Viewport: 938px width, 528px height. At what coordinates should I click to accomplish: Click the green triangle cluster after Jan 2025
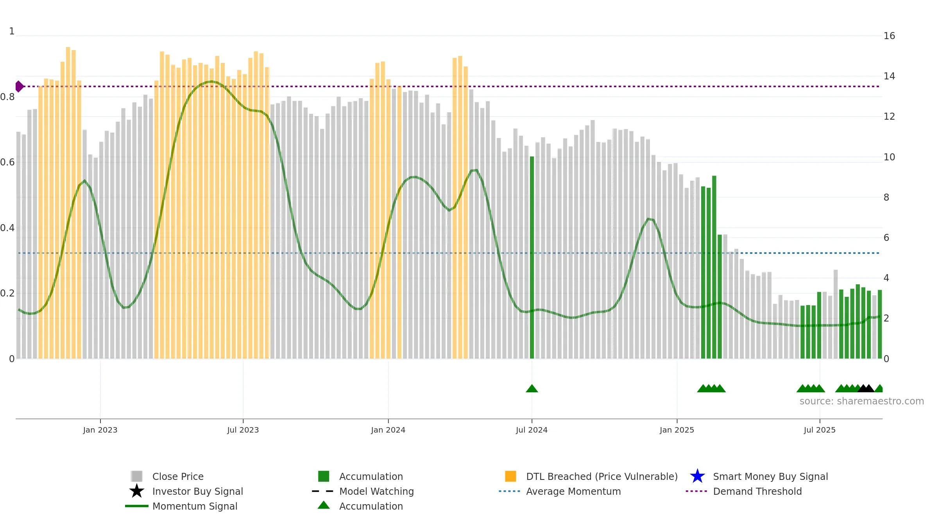[711, 388]
